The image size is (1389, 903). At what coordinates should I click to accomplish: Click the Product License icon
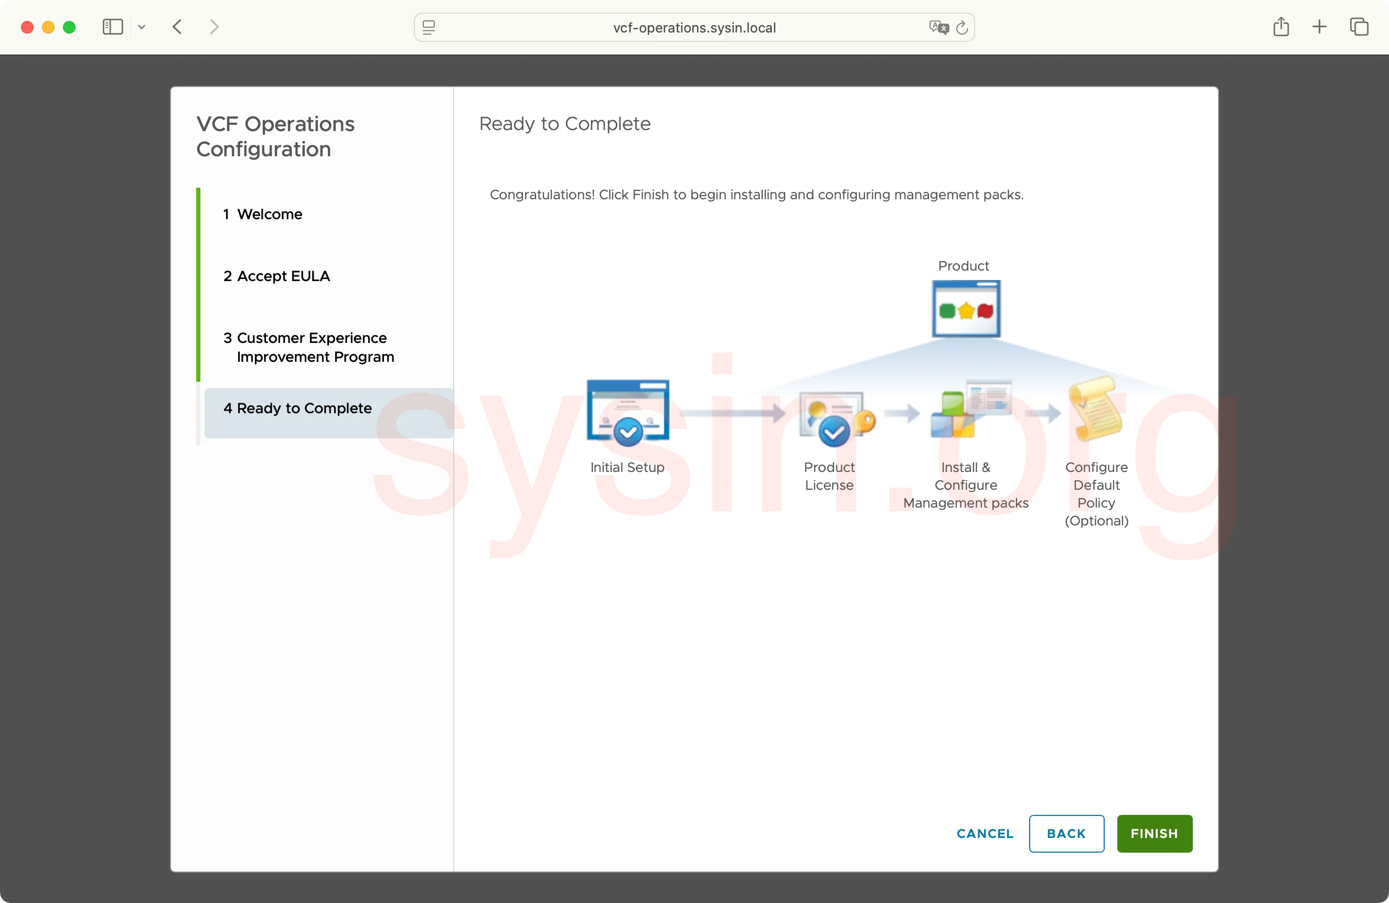835,417
